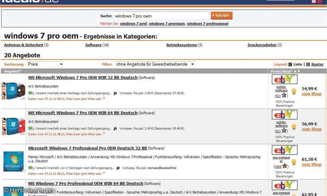Click delivery truck icon in 'von 2 Werktagen' row

(31, 168)
